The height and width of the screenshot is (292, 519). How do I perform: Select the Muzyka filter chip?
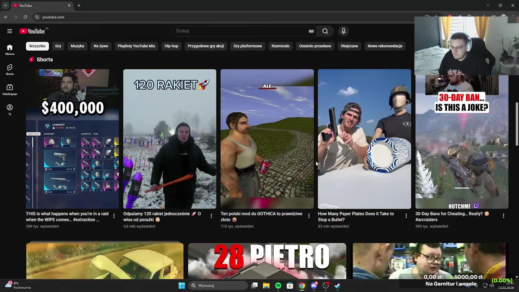click(x=77, y=46)
